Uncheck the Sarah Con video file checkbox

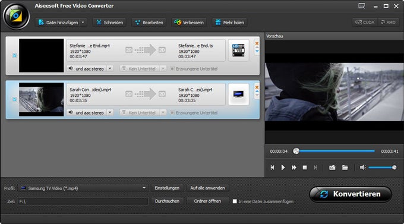click(x=15, y=99)
